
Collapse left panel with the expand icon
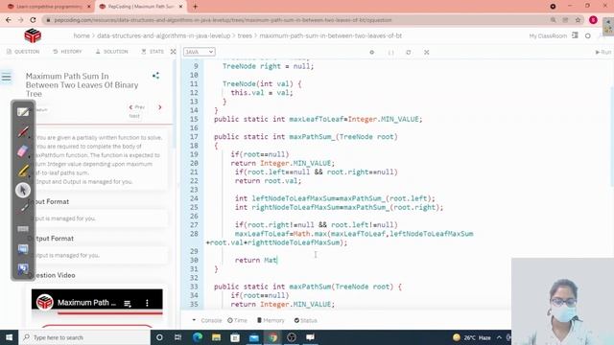pyautogui.click(x=173, y=51)
